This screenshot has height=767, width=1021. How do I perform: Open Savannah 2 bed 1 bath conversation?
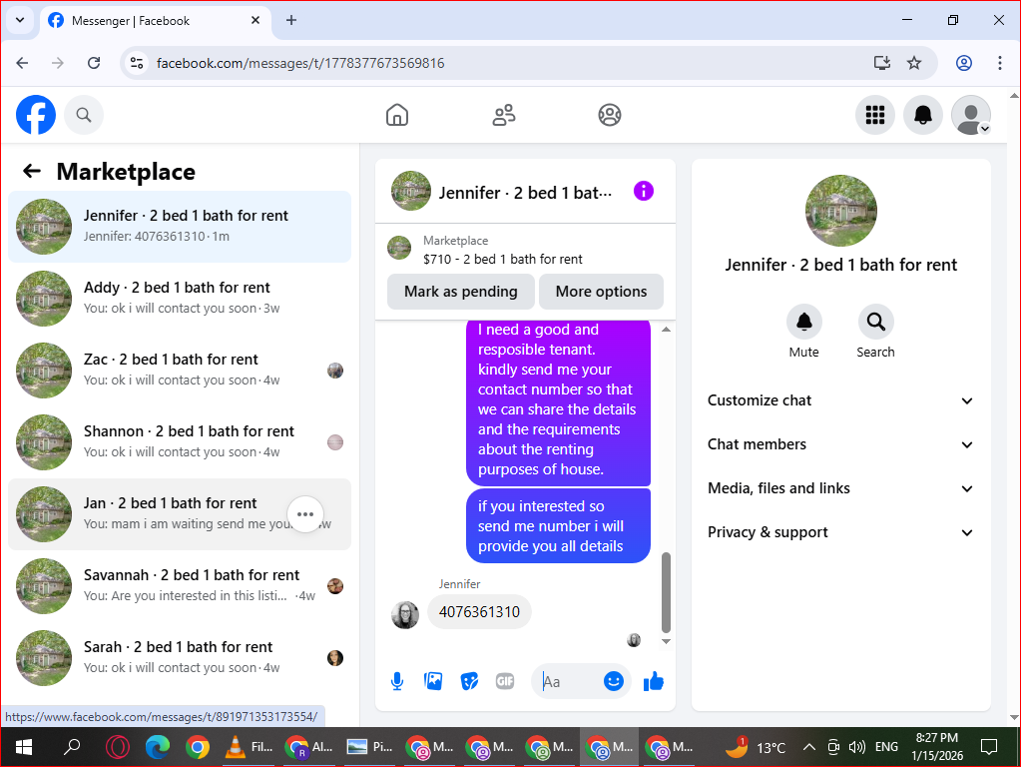tap(180, 586)
